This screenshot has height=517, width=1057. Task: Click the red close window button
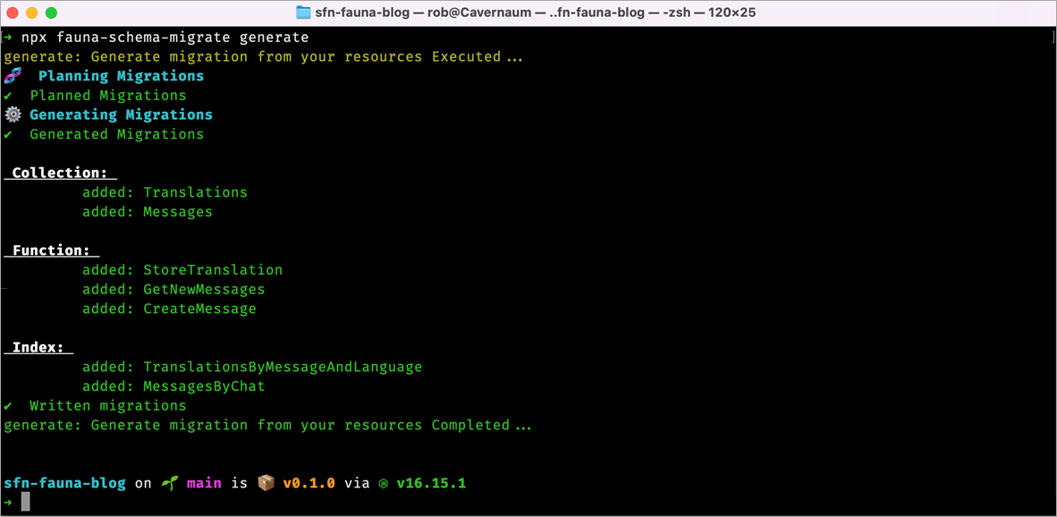coord(13,13)
